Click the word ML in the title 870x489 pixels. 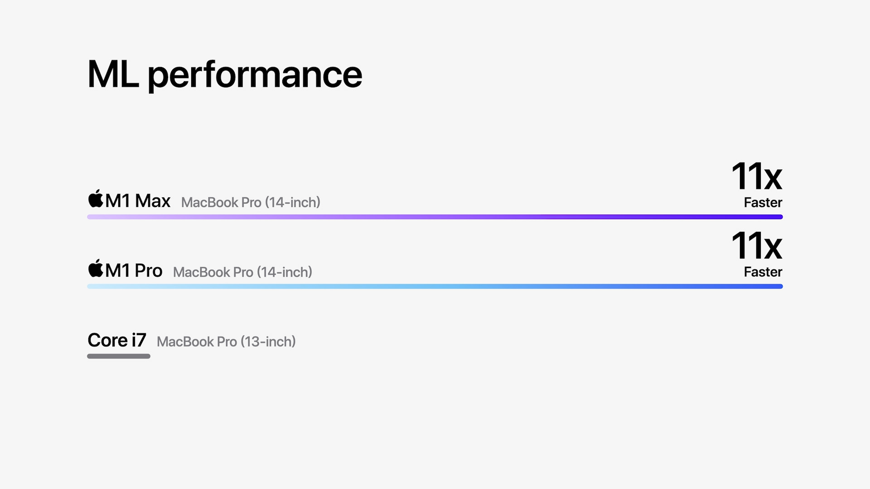point(113,74)
